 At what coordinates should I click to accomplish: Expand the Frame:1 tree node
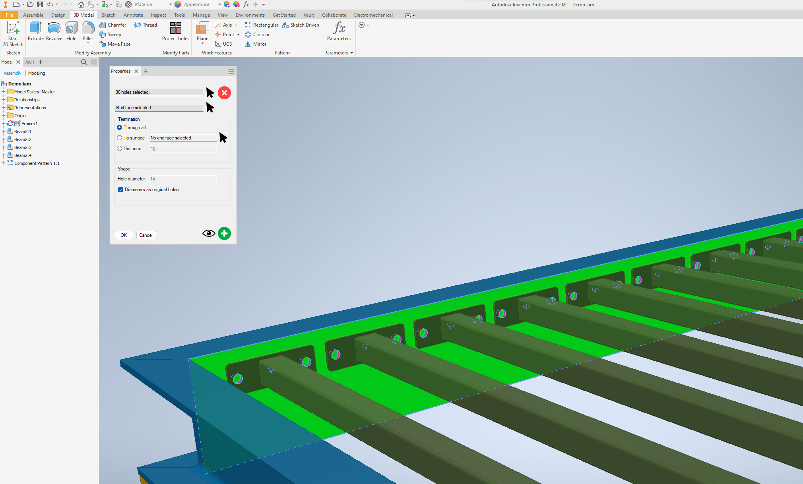pos(3,124)
